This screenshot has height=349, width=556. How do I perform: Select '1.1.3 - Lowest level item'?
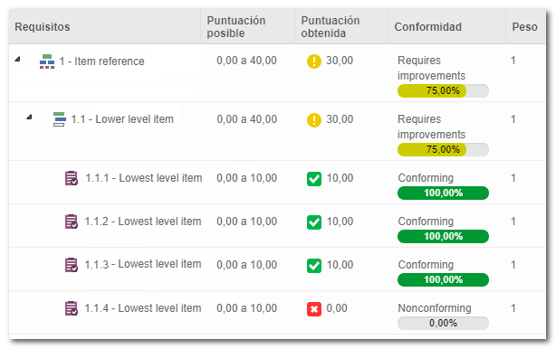coord(143,264)
